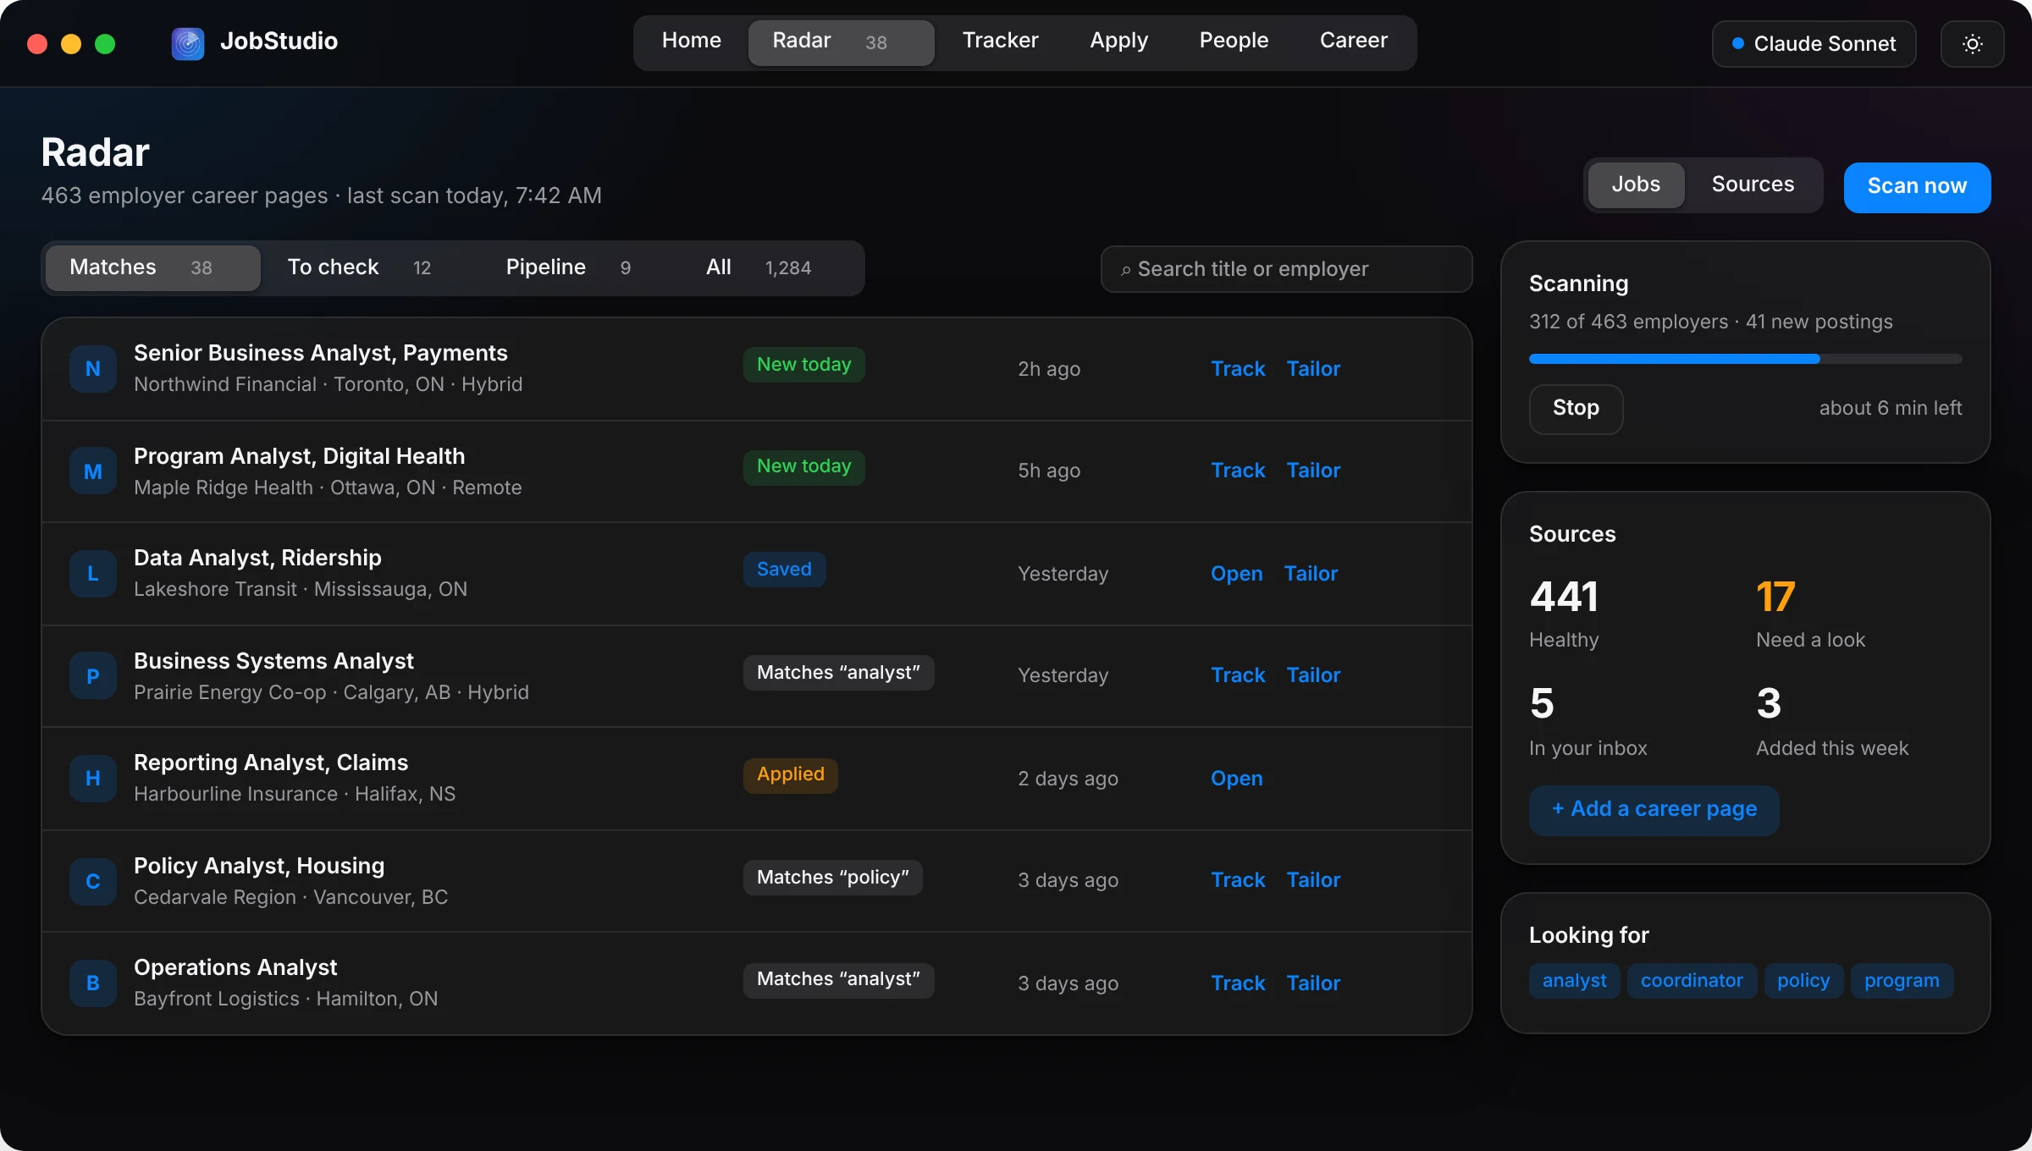This screenshot has height=1151, width=2032.
Task: Stop the current scan
Action: point(1576,409)
